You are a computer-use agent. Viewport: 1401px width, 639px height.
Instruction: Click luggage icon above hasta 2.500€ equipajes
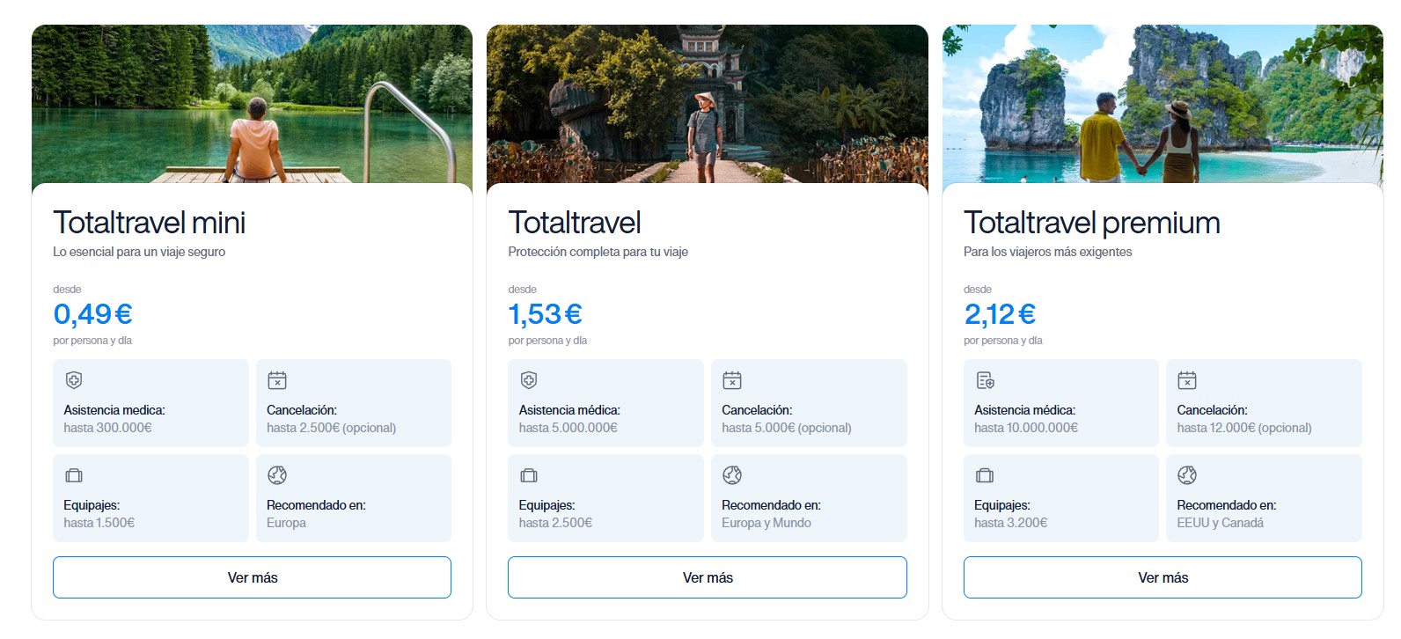pos(529,475)
